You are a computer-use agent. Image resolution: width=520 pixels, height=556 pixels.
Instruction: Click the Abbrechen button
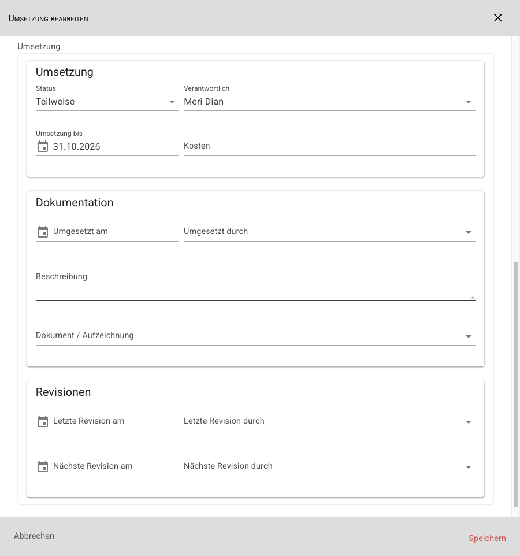(x=34, y=536)
